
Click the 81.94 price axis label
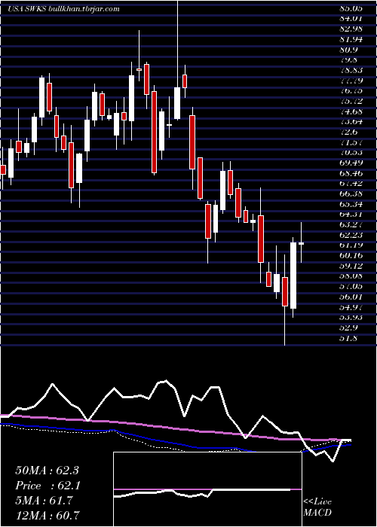coord(351,40)
